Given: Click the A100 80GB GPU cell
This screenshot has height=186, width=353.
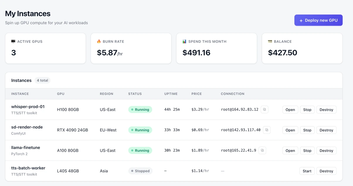Looking at the screenshot, I should click(x=68, y=151).
